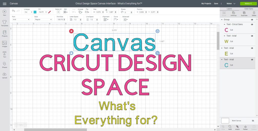Open the Shapes tool

[5, 65]
